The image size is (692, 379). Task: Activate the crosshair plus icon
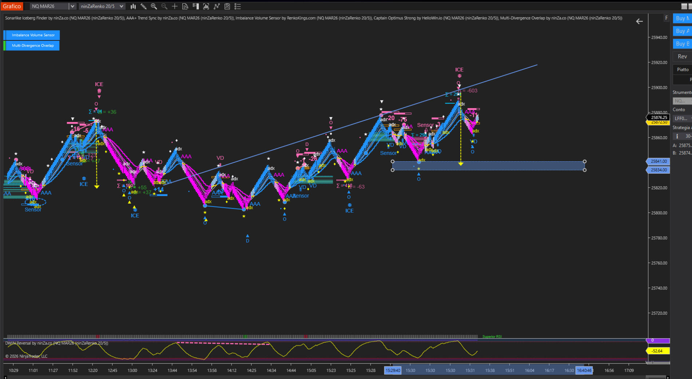[x=175, y=6]
